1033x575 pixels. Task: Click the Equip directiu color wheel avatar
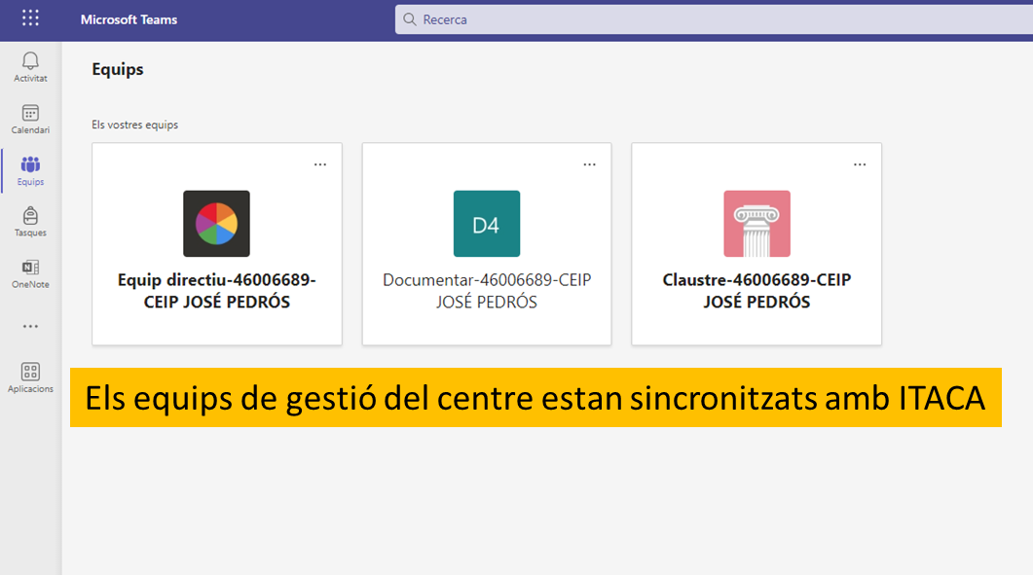[216, 224]
